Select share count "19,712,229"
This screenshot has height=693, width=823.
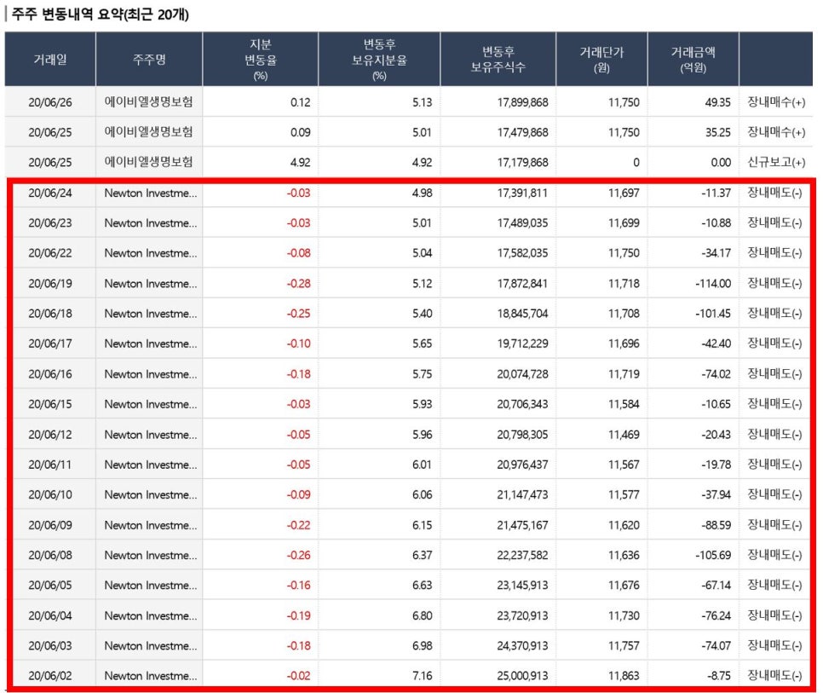(x=523, y=344)
